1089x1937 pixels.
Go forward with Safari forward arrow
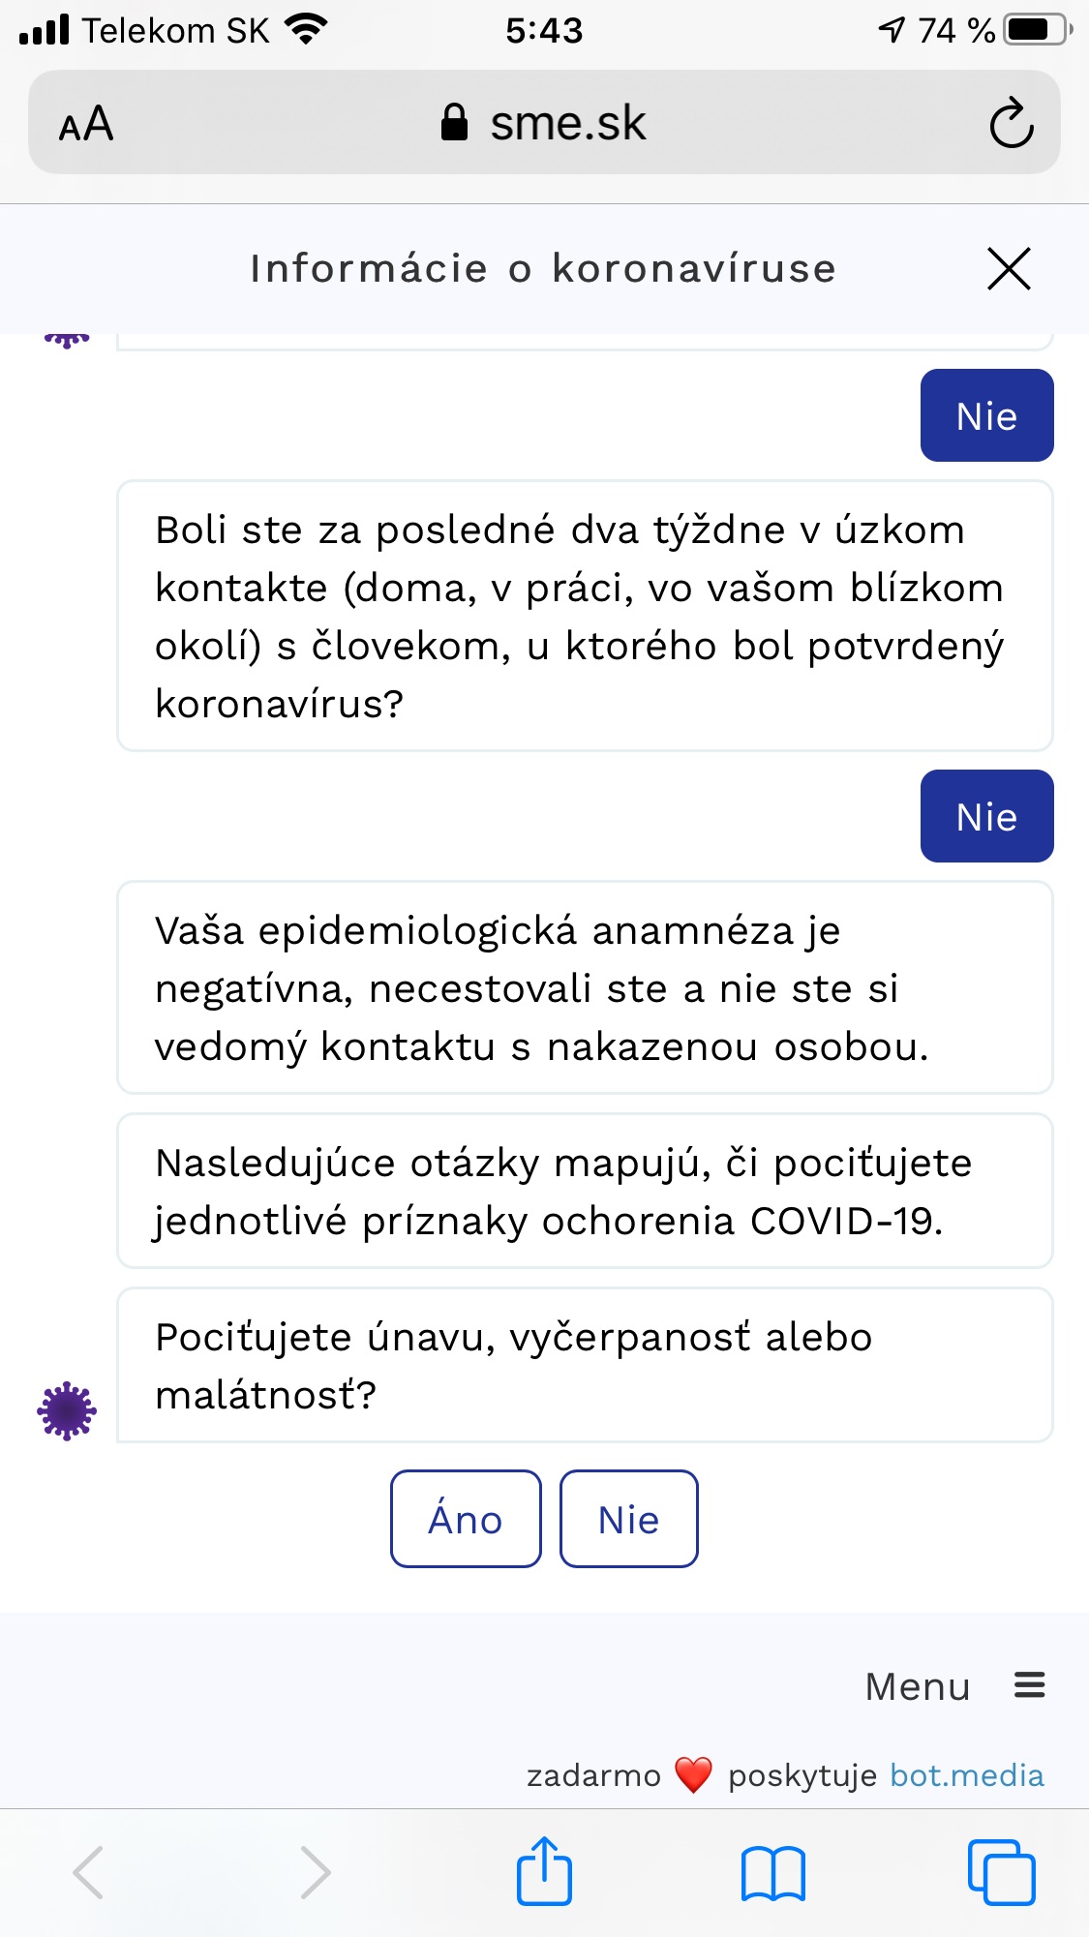pos(316,1872)
